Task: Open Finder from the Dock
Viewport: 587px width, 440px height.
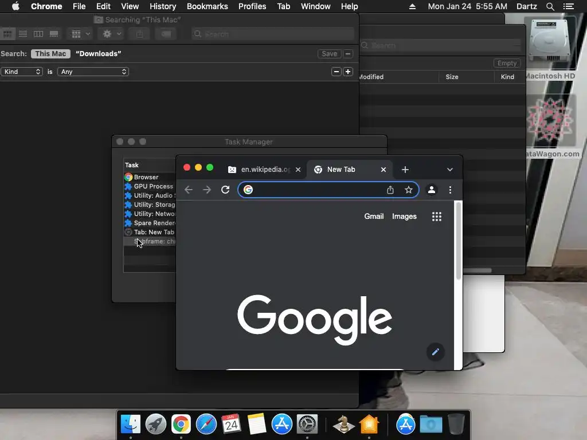Action: pos(131,425)
